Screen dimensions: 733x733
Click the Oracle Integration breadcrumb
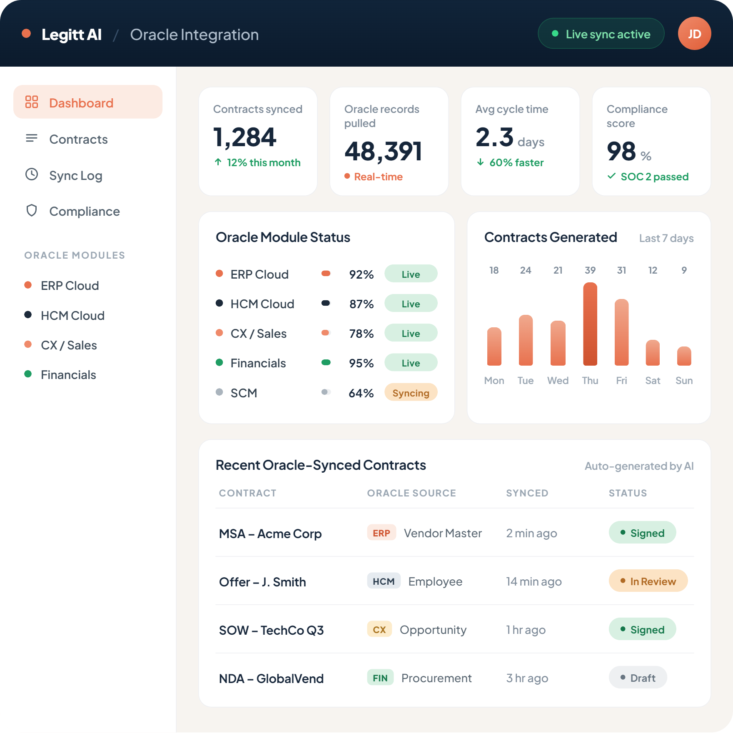[x=194, y=35]
